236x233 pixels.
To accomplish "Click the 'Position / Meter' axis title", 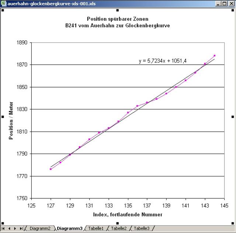I will click(x=11, y=120).
